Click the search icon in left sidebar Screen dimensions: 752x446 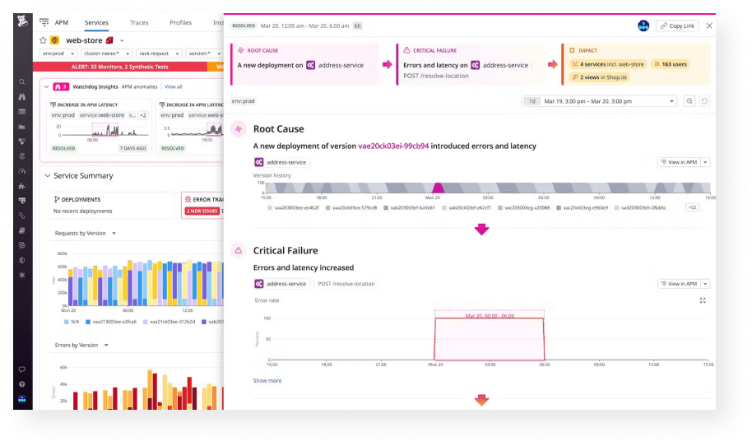[22, 81]
